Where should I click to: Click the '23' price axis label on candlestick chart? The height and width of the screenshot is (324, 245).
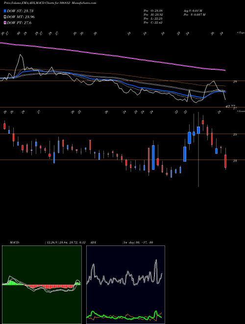click(235, 161)
